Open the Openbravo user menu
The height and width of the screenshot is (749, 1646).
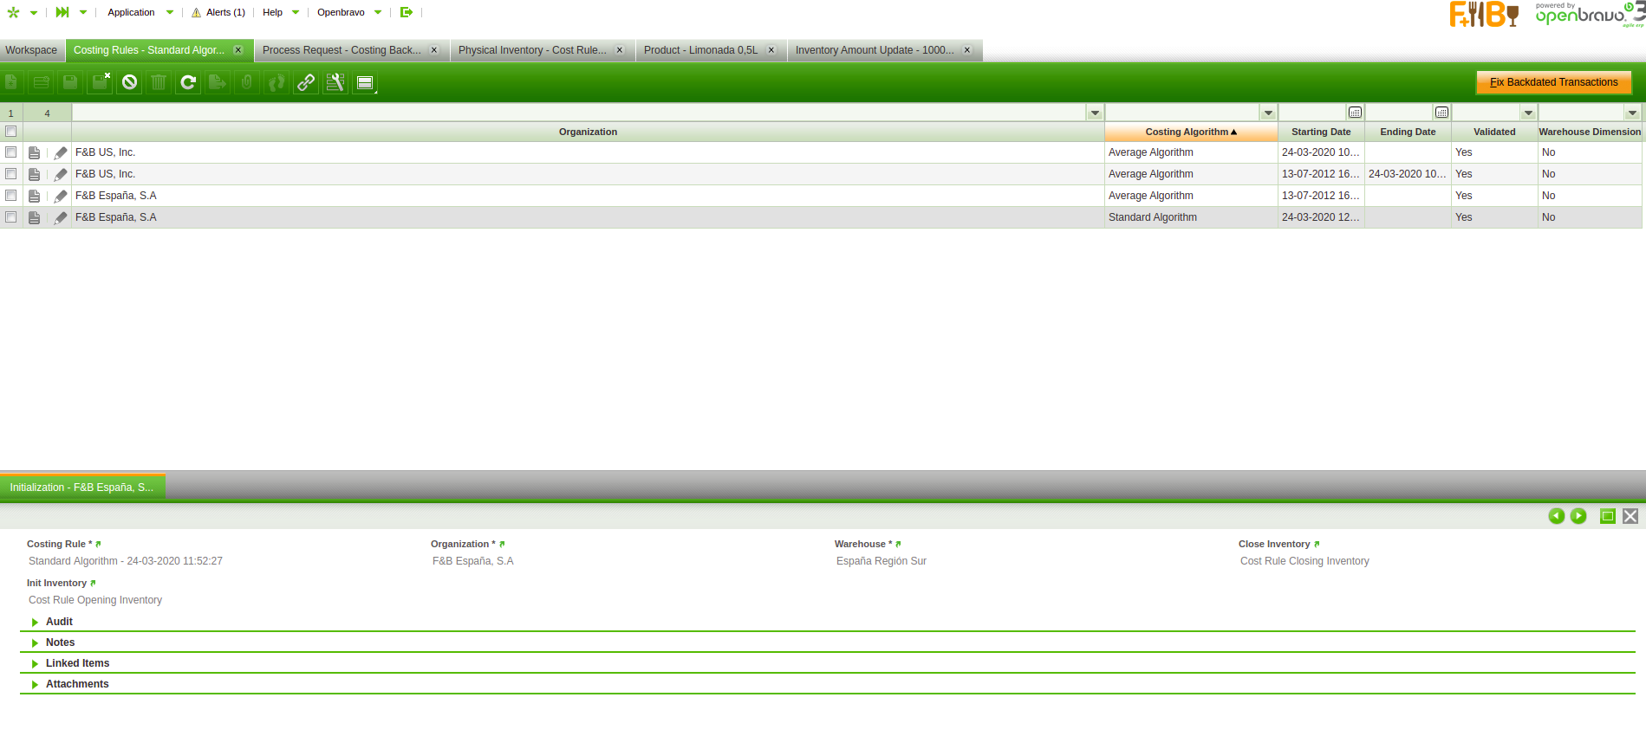coord(348,12)
